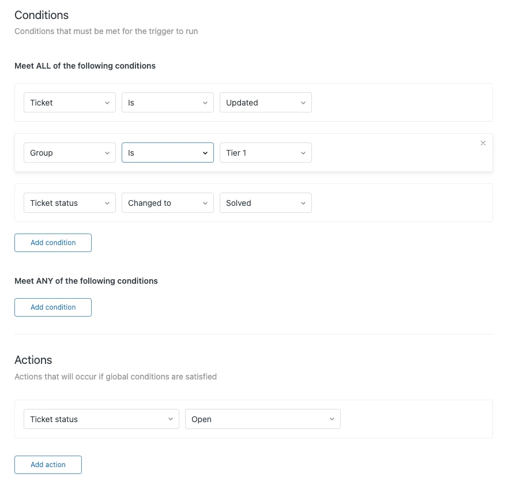The height and width of the screenshot is (485, 516).
Task: Open the Ticket status action dropdown
Action: pos(101,419)
